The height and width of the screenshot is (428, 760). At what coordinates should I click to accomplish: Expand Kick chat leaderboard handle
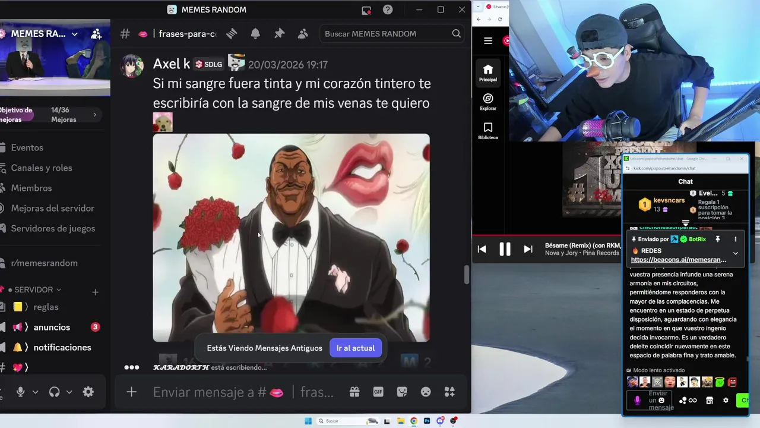[685, 224]
